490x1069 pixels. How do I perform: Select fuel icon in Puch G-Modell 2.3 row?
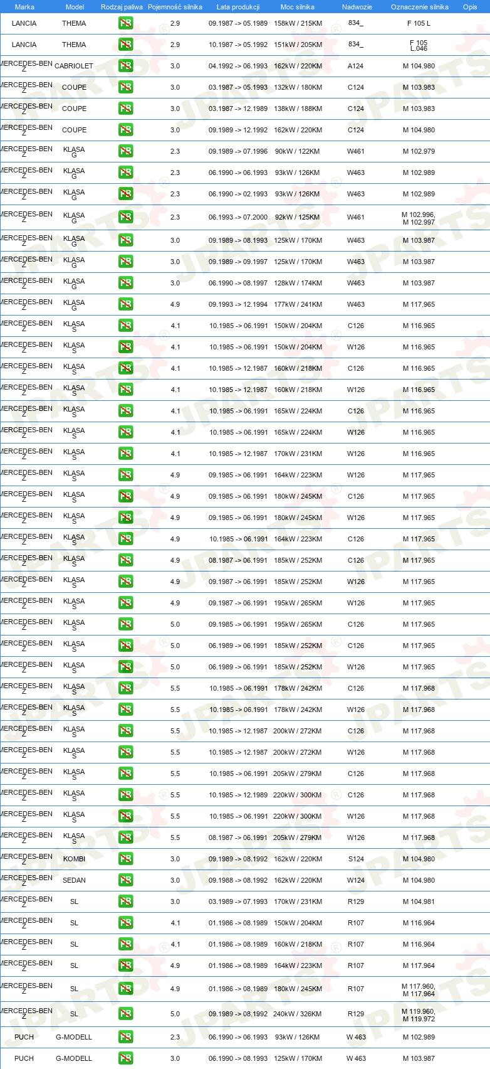125,1037
